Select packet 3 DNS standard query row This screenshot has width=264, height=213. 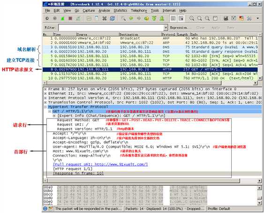click(150, 47)
